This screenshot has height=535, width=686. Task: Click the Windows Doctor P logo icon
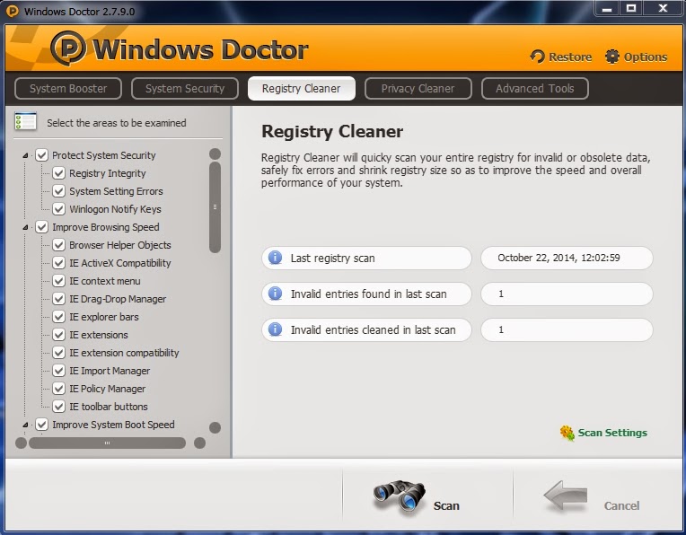click(x=68, y=48)
